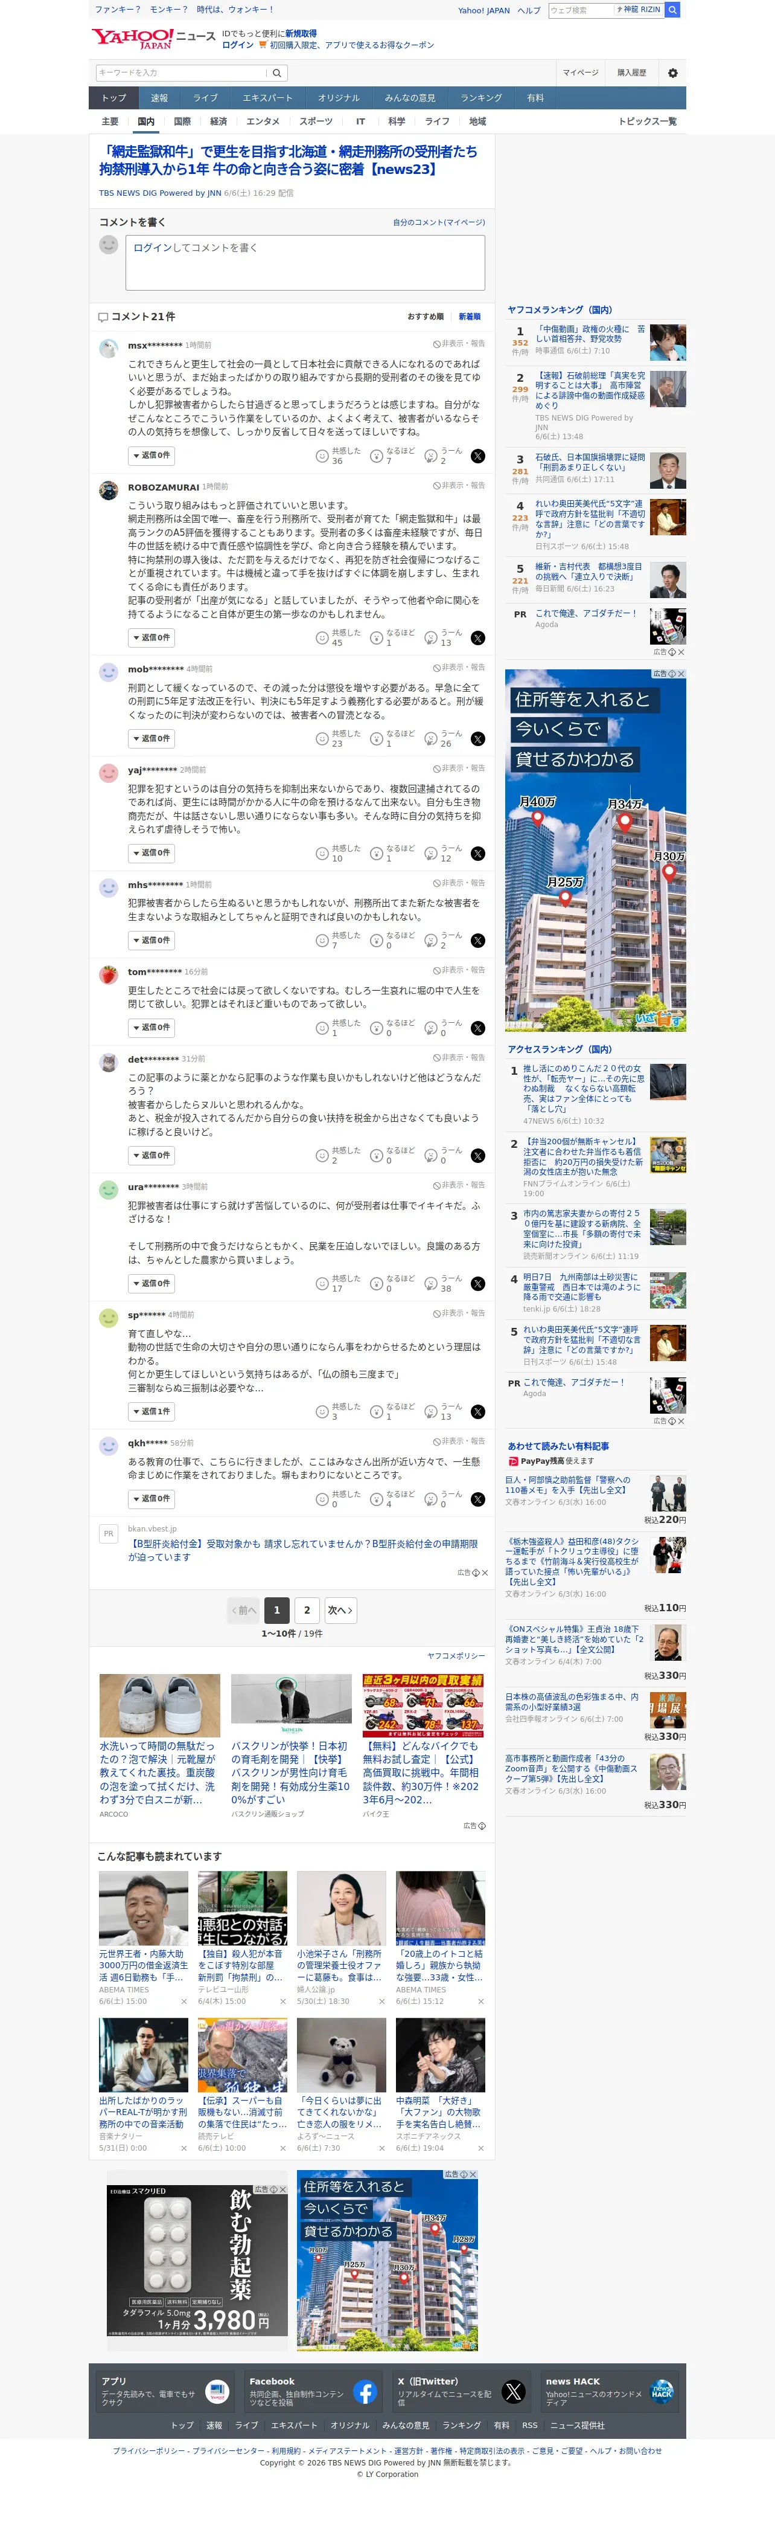Select the スポーツ category tab
Viewport: 775px width, 2547px height.
pyautogui.click(x=316, y=121)
